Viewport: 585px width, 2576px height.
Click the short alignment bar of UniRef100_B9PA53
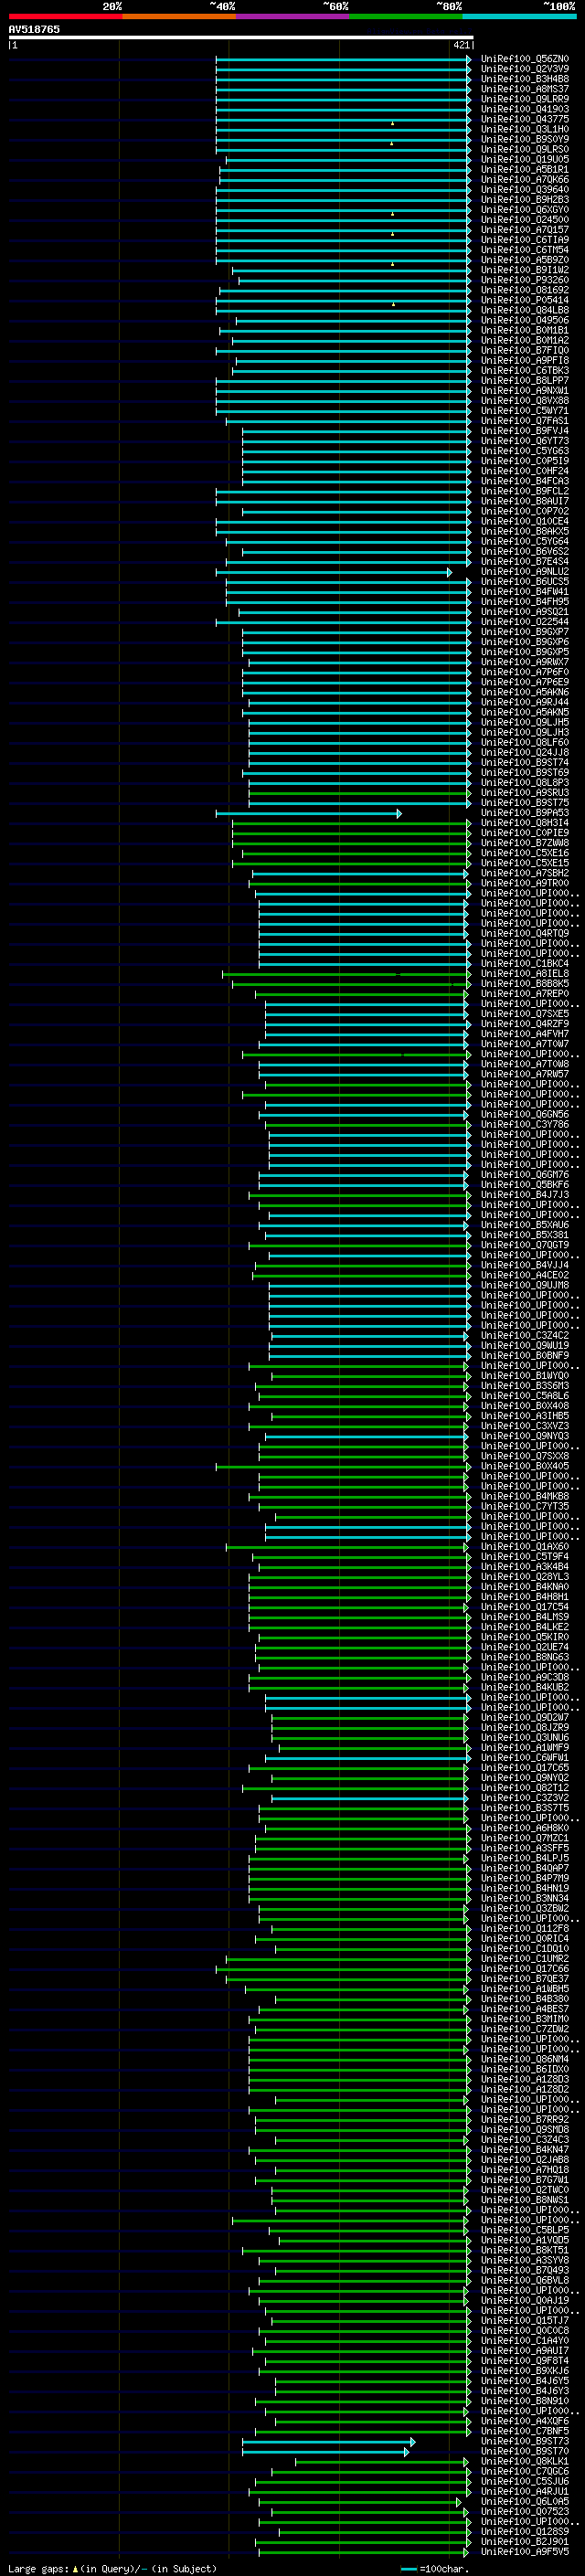[309, 813]
